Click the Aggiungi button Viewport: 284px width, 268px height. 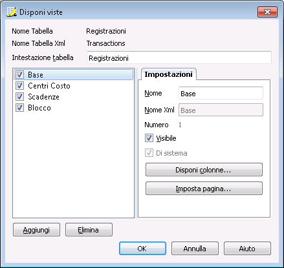pos(36,230)
